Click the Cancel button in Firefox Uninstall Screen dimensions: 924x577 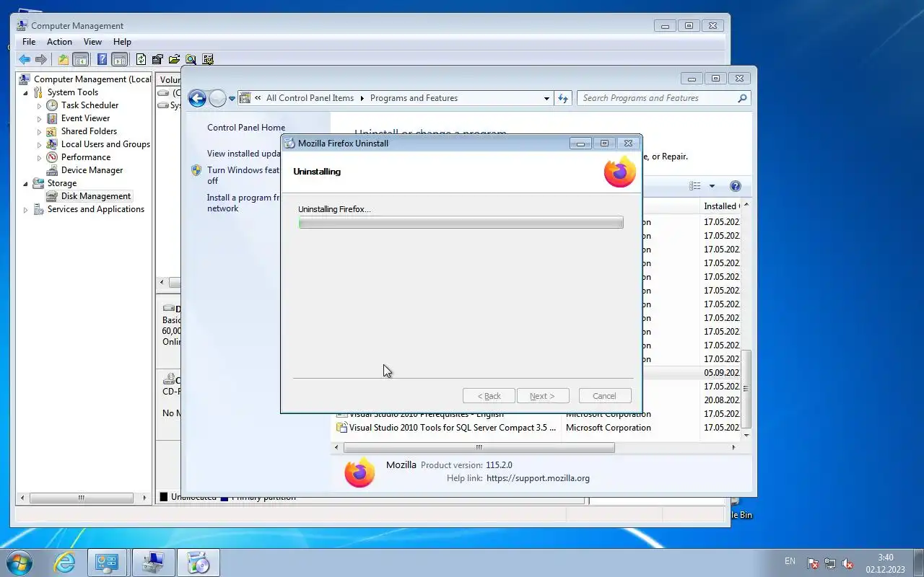click(604, 396)
